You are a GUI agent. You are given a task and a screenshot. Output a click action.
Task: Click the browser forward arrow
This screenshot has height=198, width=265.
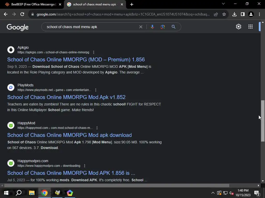(x=14, y=14)
